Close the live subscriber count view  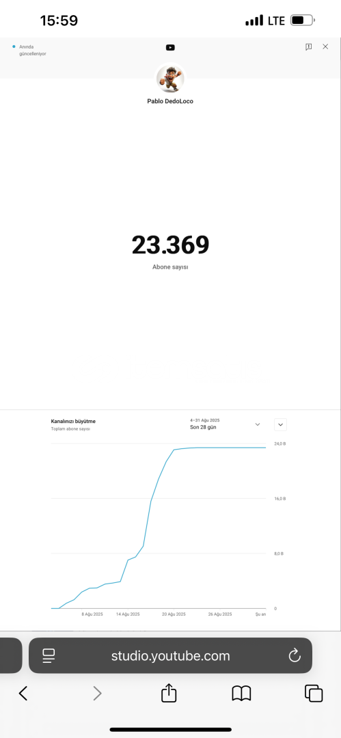(x=325, y=46)
